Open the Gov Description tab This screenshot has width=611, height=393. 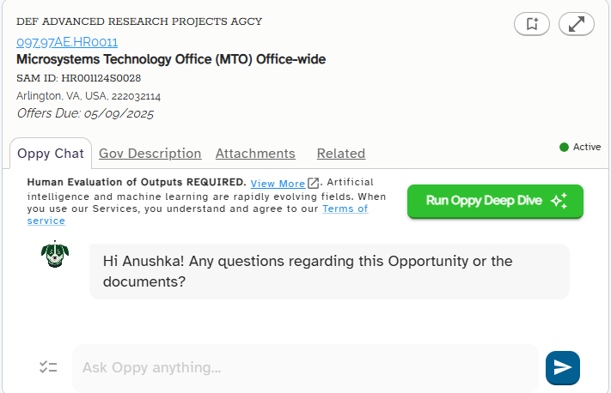(150, 154)
